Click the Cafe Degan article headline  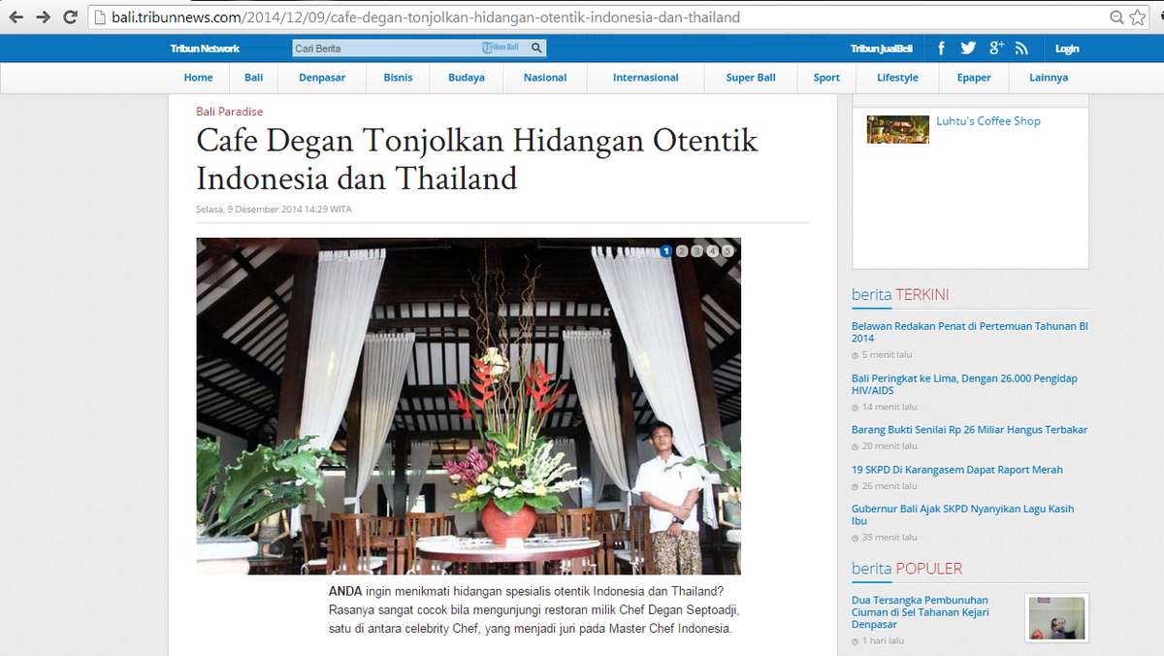click(476, 159)
